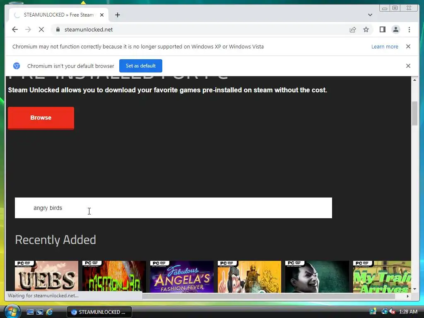Open a new tab with plus

point(117,15)
